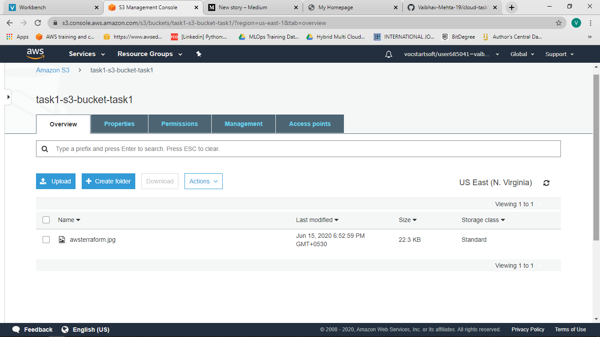Click the Upload button
This screenshot has height=337, width=600.
click(x=55, y=181)
